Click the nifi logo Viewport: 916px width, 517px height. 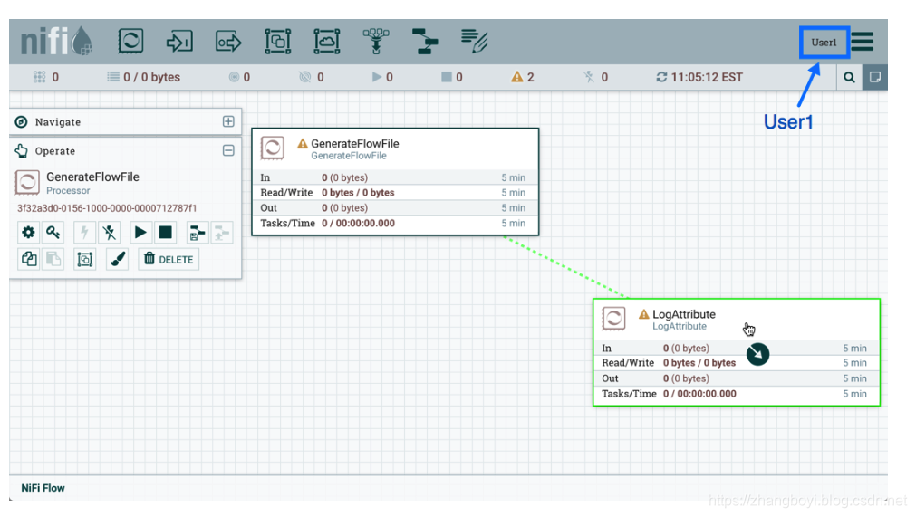[x=56, y=41]
